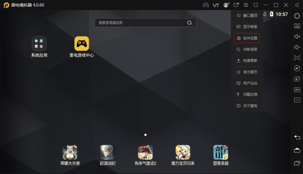The image size is (303, 174).
Task: Open the 盟重英雄 game
Action: click(x=221, y=152)
